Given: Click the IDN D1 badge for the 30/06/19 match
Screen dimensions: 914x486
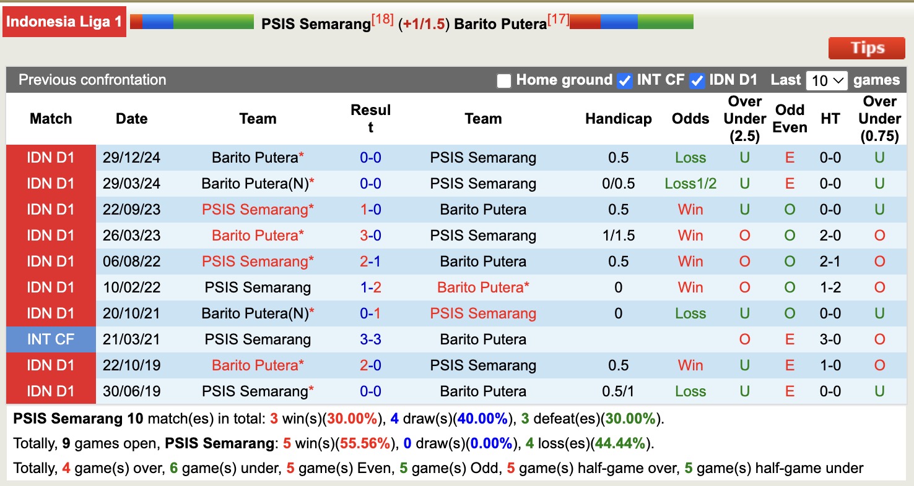Looking at the screenshot, I should pos(50,391).
